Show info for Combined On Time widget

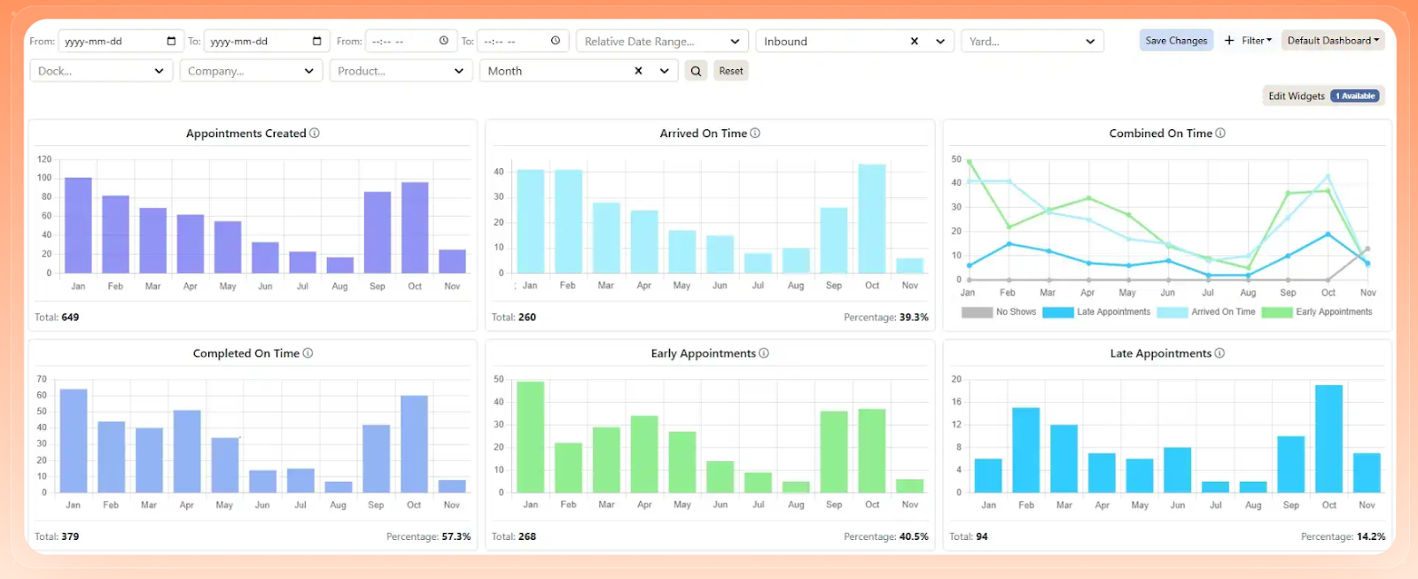pos(1220,134)
